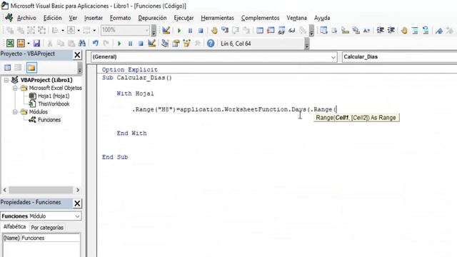The height and width of the screenshot is (257, 457).
Task: Collapse the Microsoft Excel Objetos folder
Action: click(x=15, y=88)
